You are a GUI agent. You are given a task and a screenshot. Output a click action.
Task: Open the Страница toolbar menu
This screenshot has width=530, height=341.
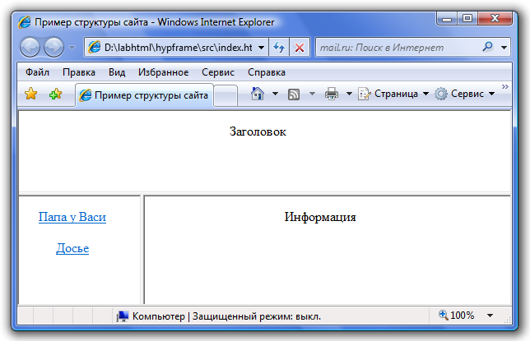coord(393,94)
